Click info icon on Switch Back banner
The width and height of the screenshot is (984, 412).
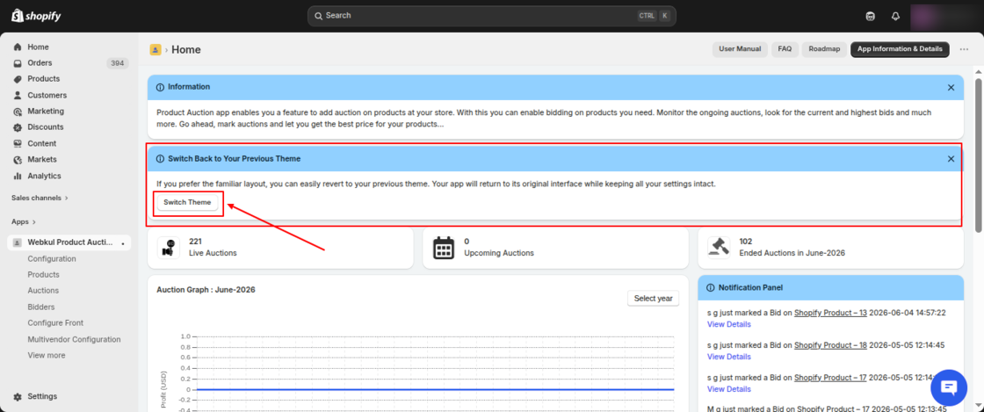pos(160,159)
